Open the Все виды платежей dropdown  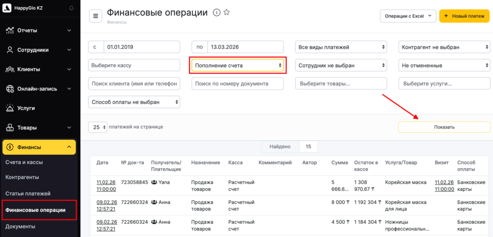click(x=341, y=47)
